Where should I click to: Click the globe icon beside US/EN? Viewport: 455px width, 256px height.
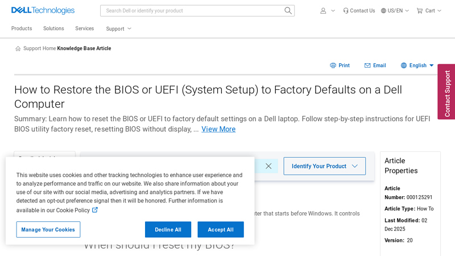(x=383, y=11)
